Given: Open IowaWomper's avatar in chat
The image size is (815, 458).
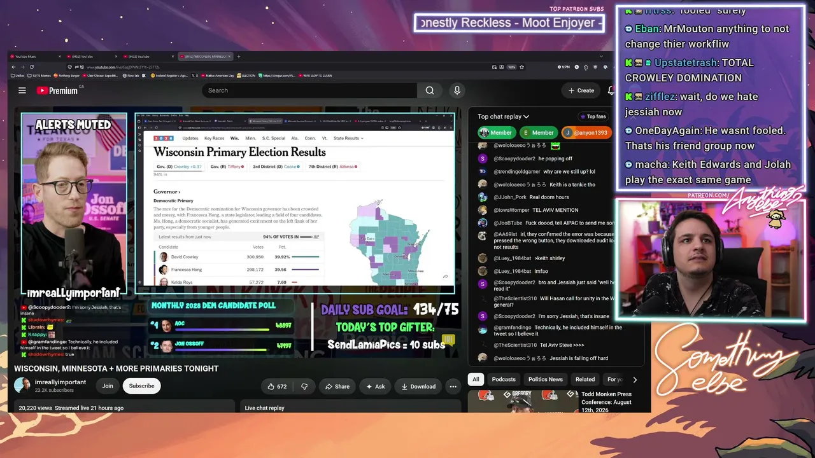Looking at the screenshot, I should [483, 210].
